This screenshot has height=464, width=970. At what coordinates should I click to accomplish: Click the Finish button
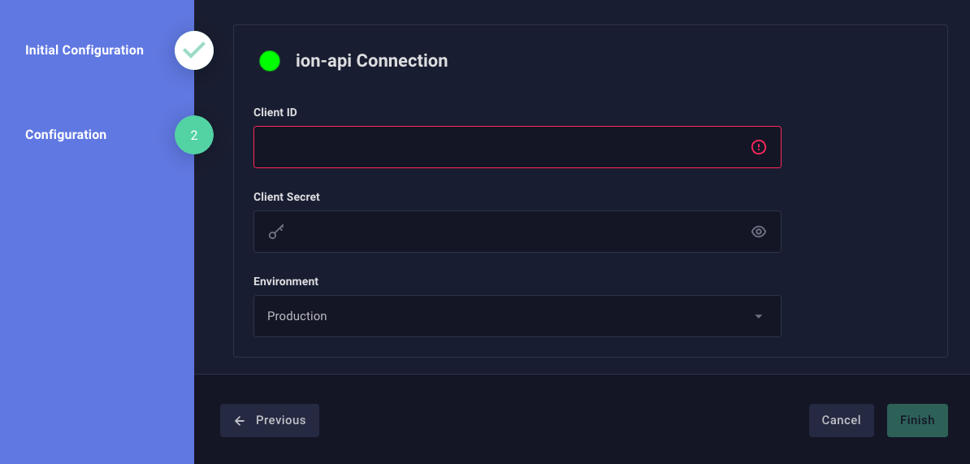coord(917,420)
